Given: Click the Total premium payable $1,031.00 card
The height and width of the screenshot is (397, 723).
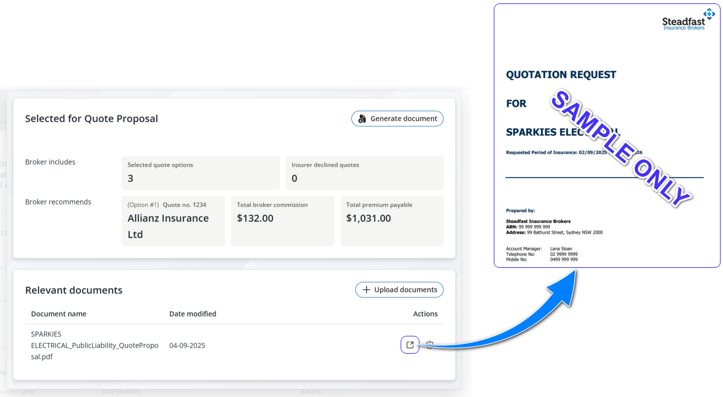Looking at the screenshot, I should (x=392, y=221).
